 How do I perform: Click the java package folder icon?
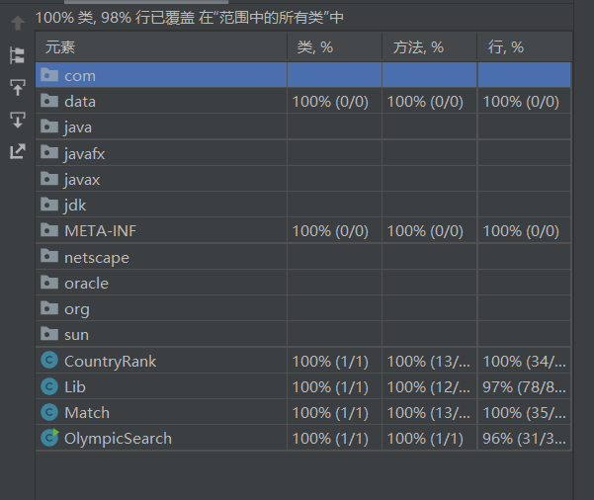point(49,126)
